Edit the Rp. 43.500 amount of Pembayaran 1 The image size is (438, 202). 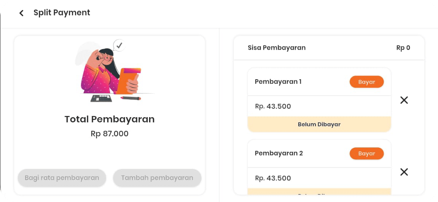[273, 106]
